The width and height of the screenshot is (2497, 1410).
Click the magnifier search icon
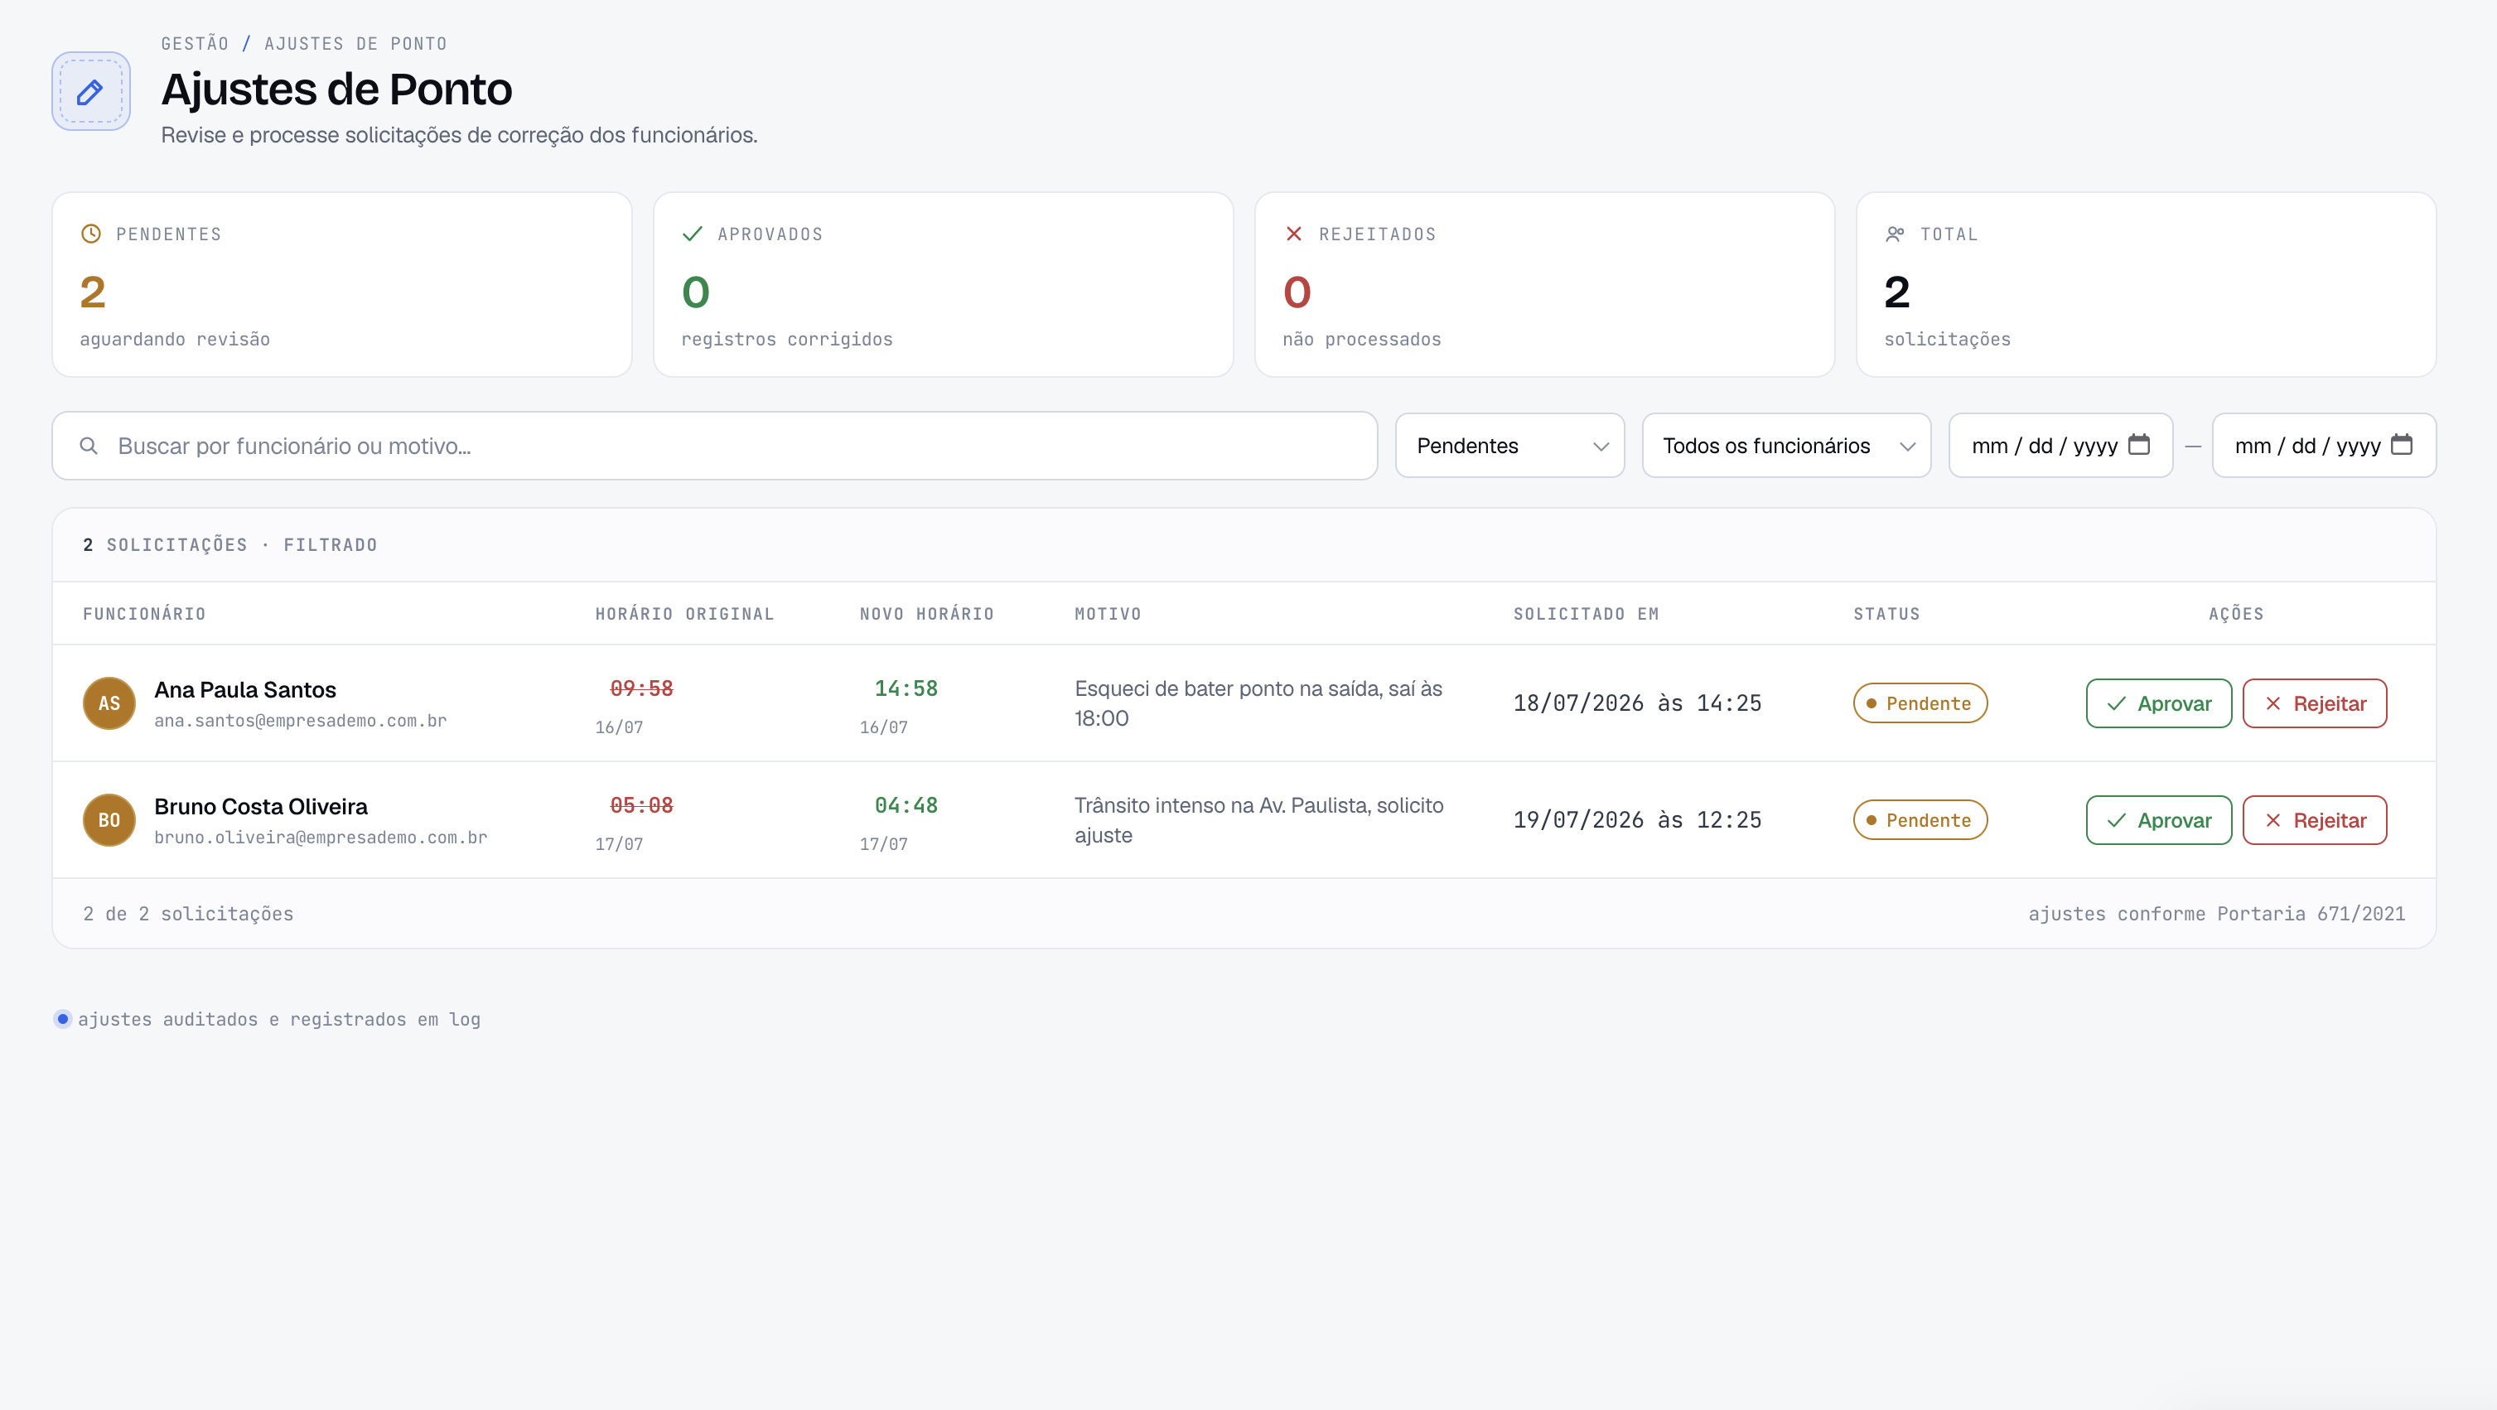88,446
